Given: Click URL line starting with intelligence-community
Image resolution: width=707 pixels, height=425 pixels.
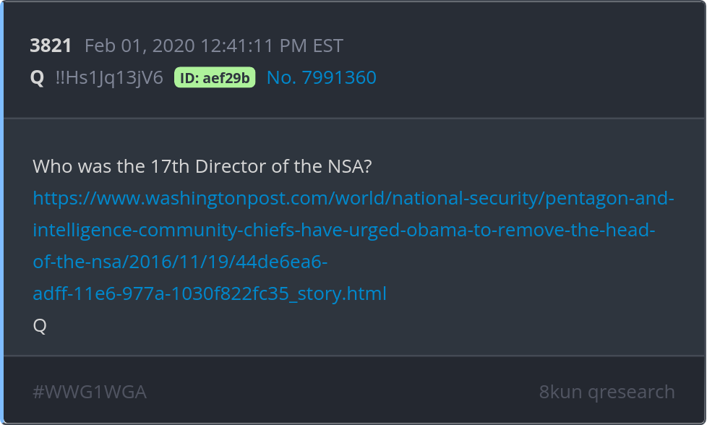Looking at the screenshot, I should [x=344, y=231].
